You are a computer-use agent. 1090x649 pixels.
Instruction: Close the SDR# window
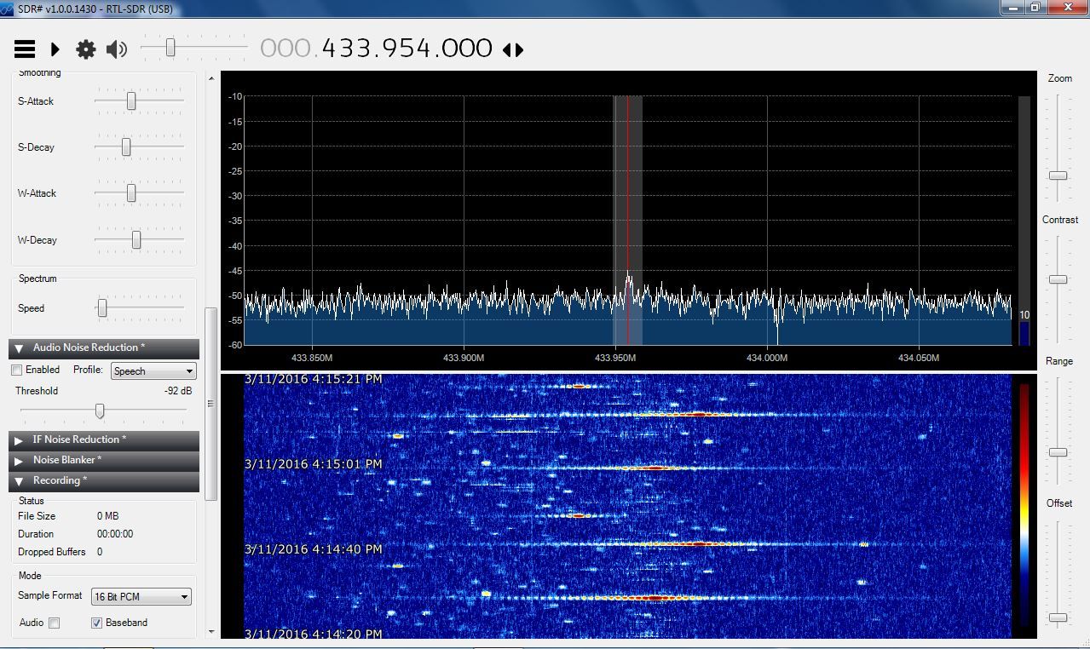click(x=1068, y=7)
